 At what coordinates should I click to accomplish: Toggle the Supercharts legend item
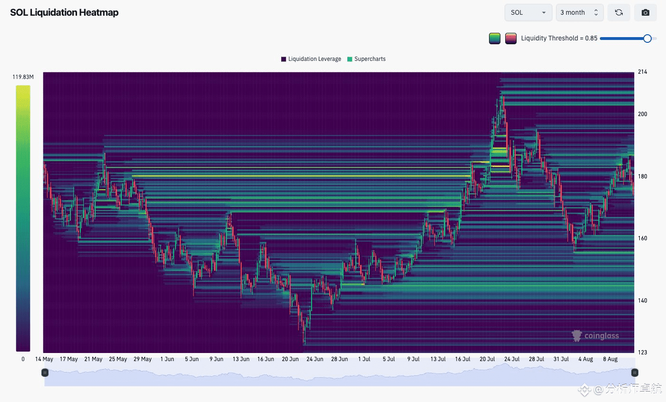(x=366, y=59)
